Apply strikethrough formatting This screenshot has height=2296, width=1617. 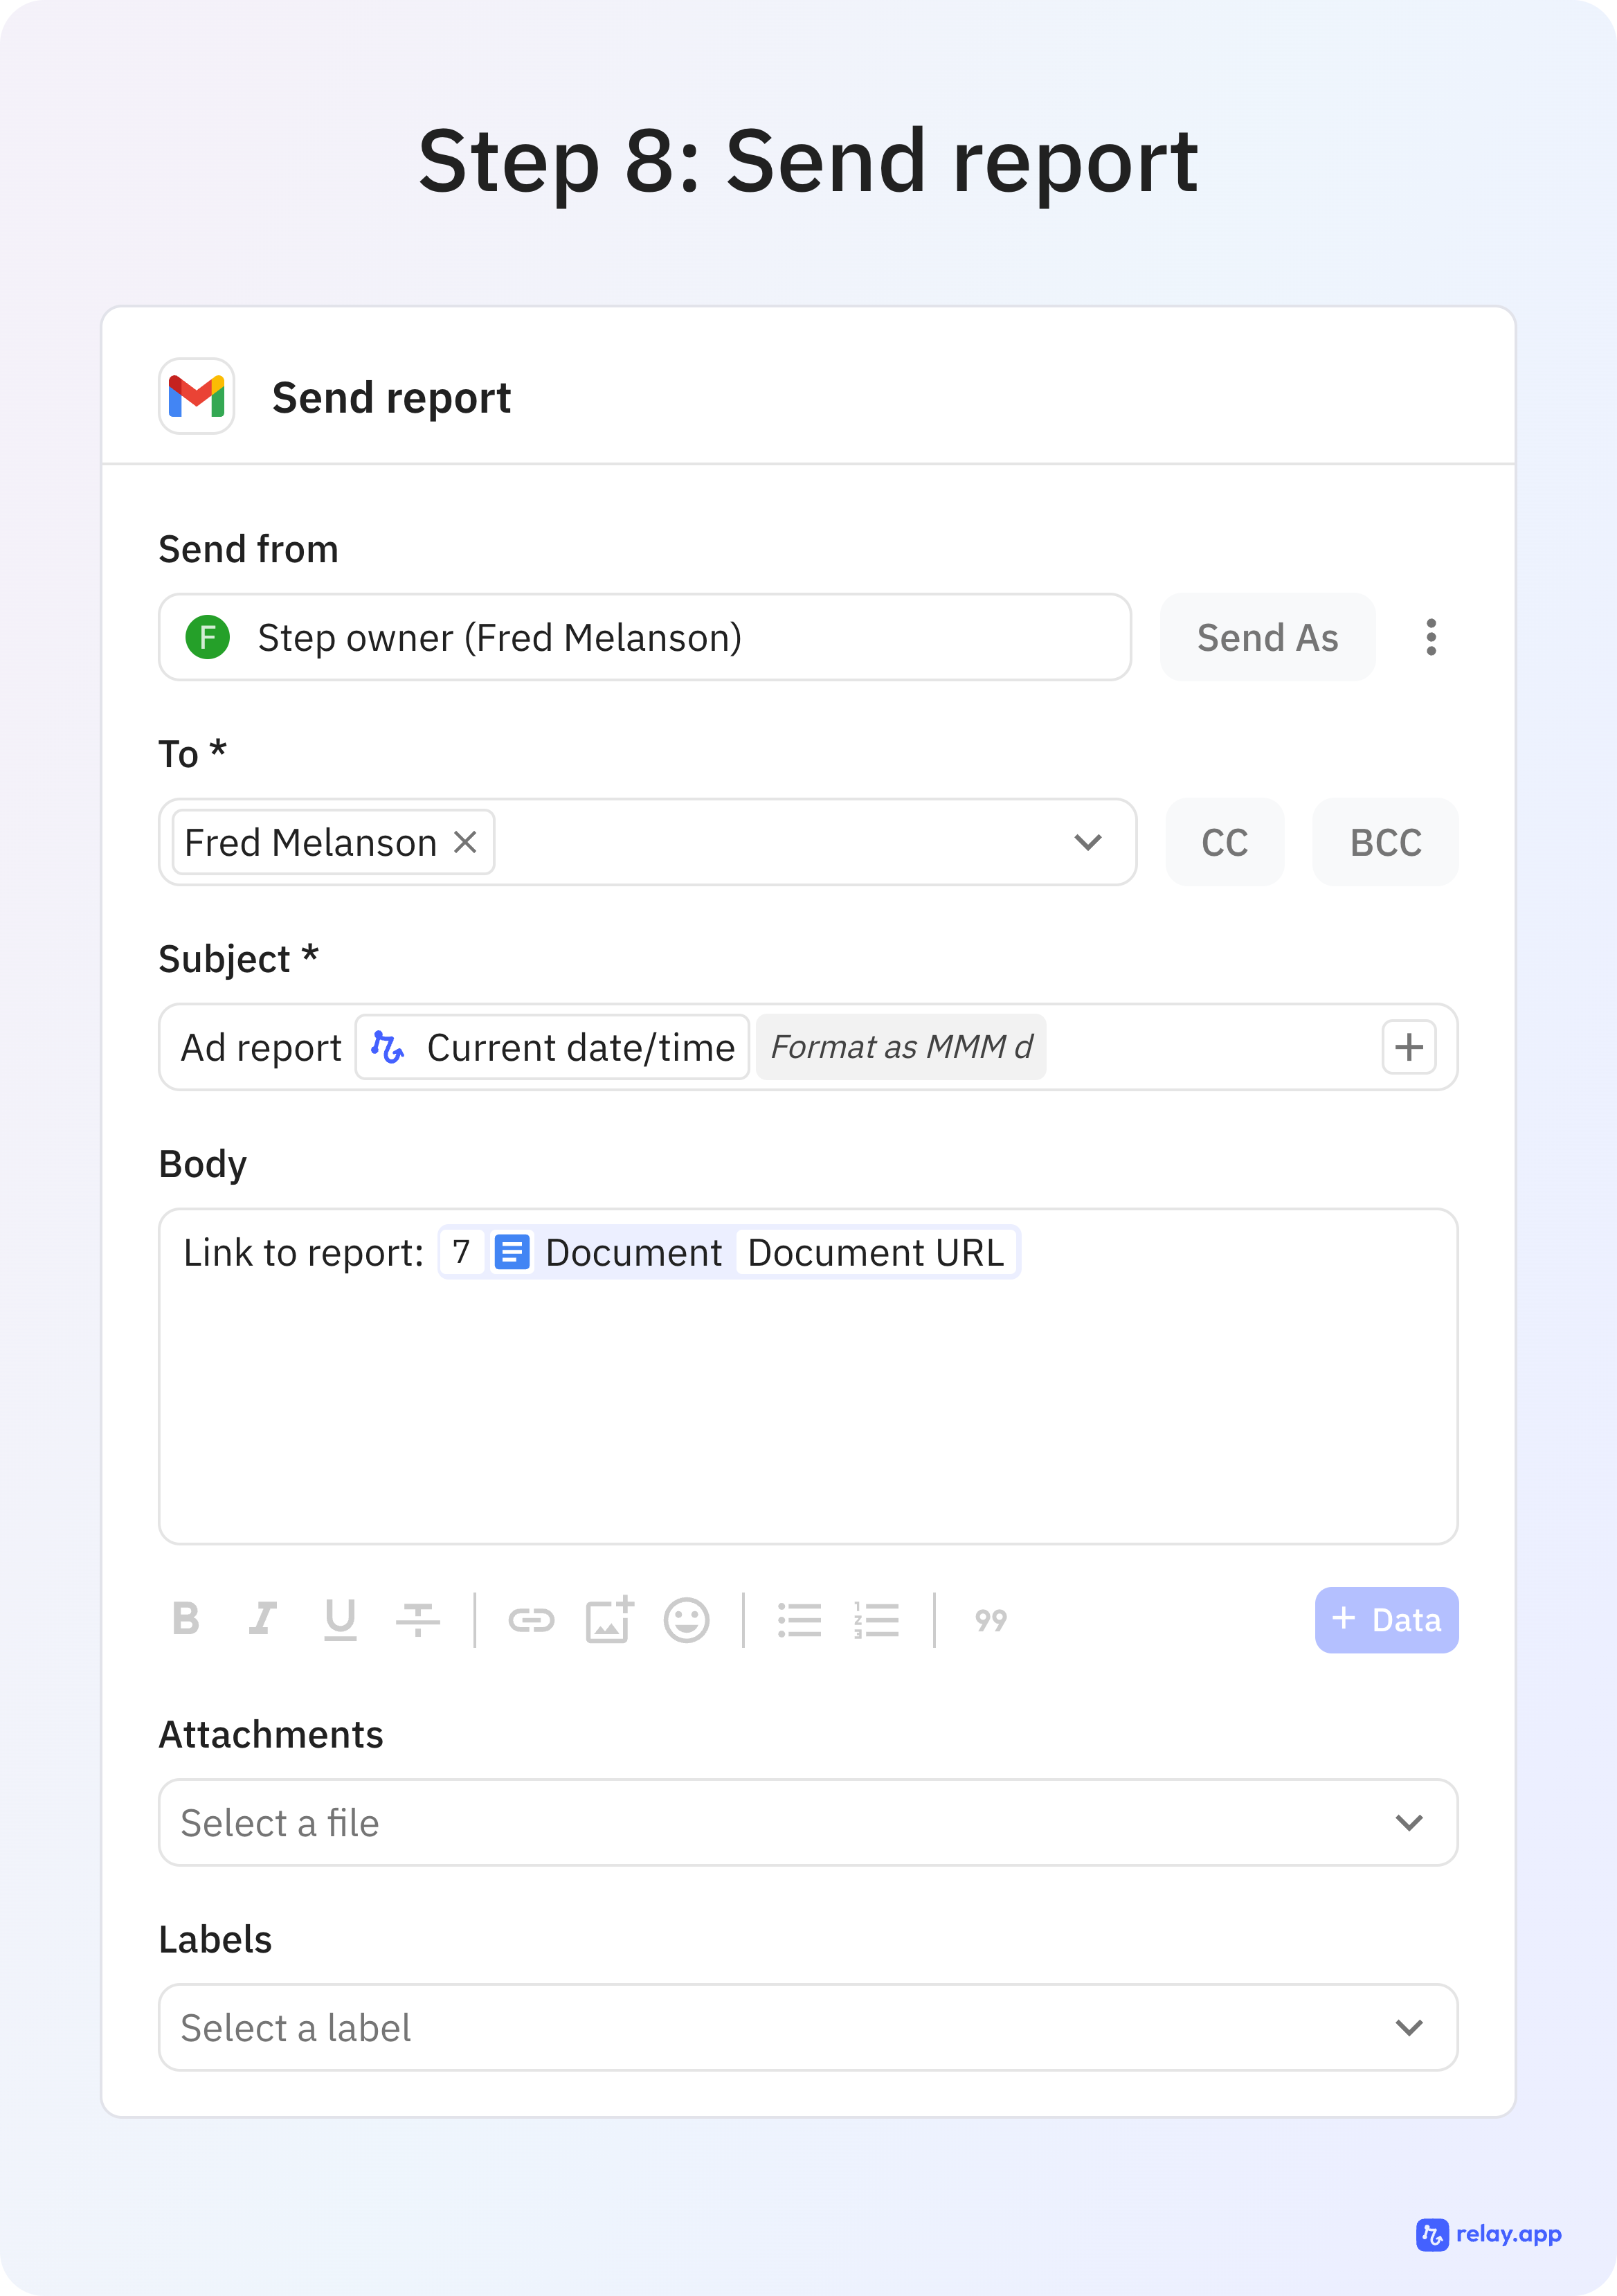coord(417,1619)
